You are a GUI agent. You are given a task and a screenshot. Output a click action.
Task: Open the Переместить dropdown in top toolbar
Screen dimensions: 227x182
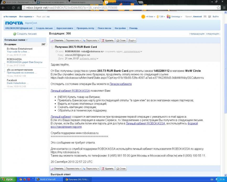click(x=73, y=40)
